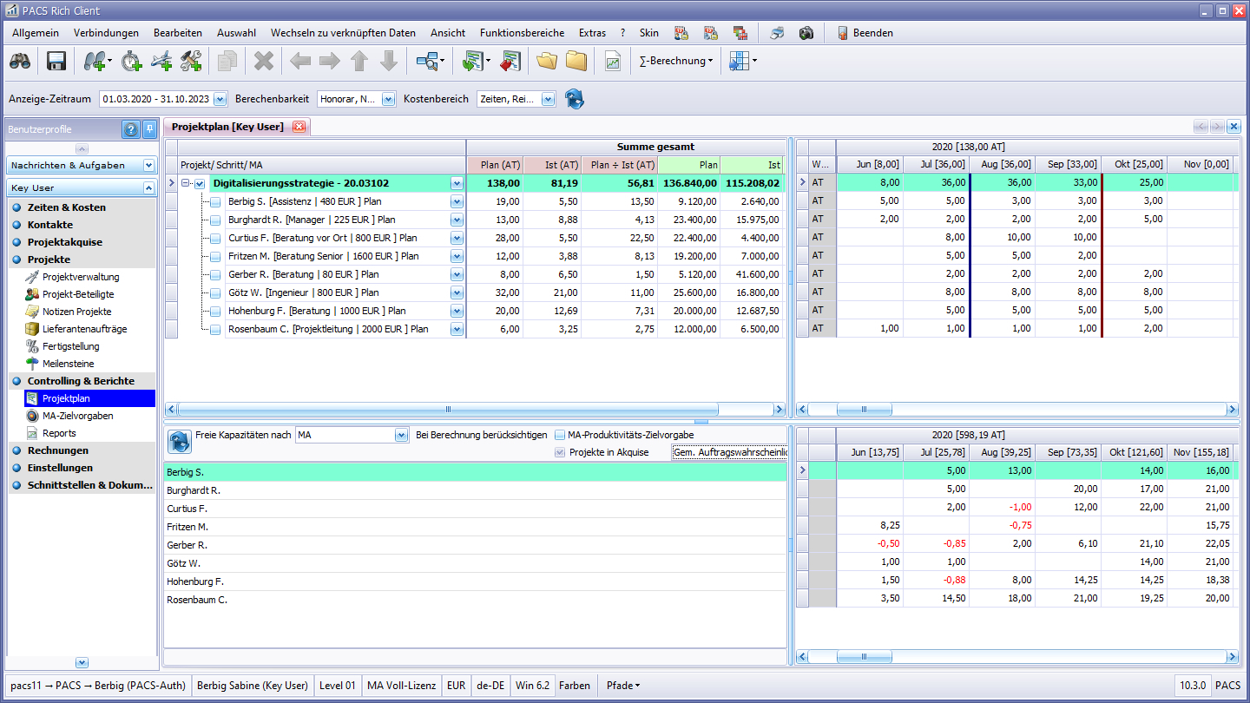Click the airplane add-travel icon
Screen dimensions: 1250x703
161,61
